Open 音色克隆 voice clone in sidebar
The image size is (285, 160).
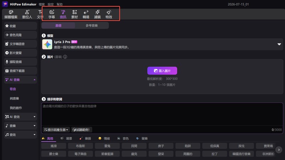[20, 35]
